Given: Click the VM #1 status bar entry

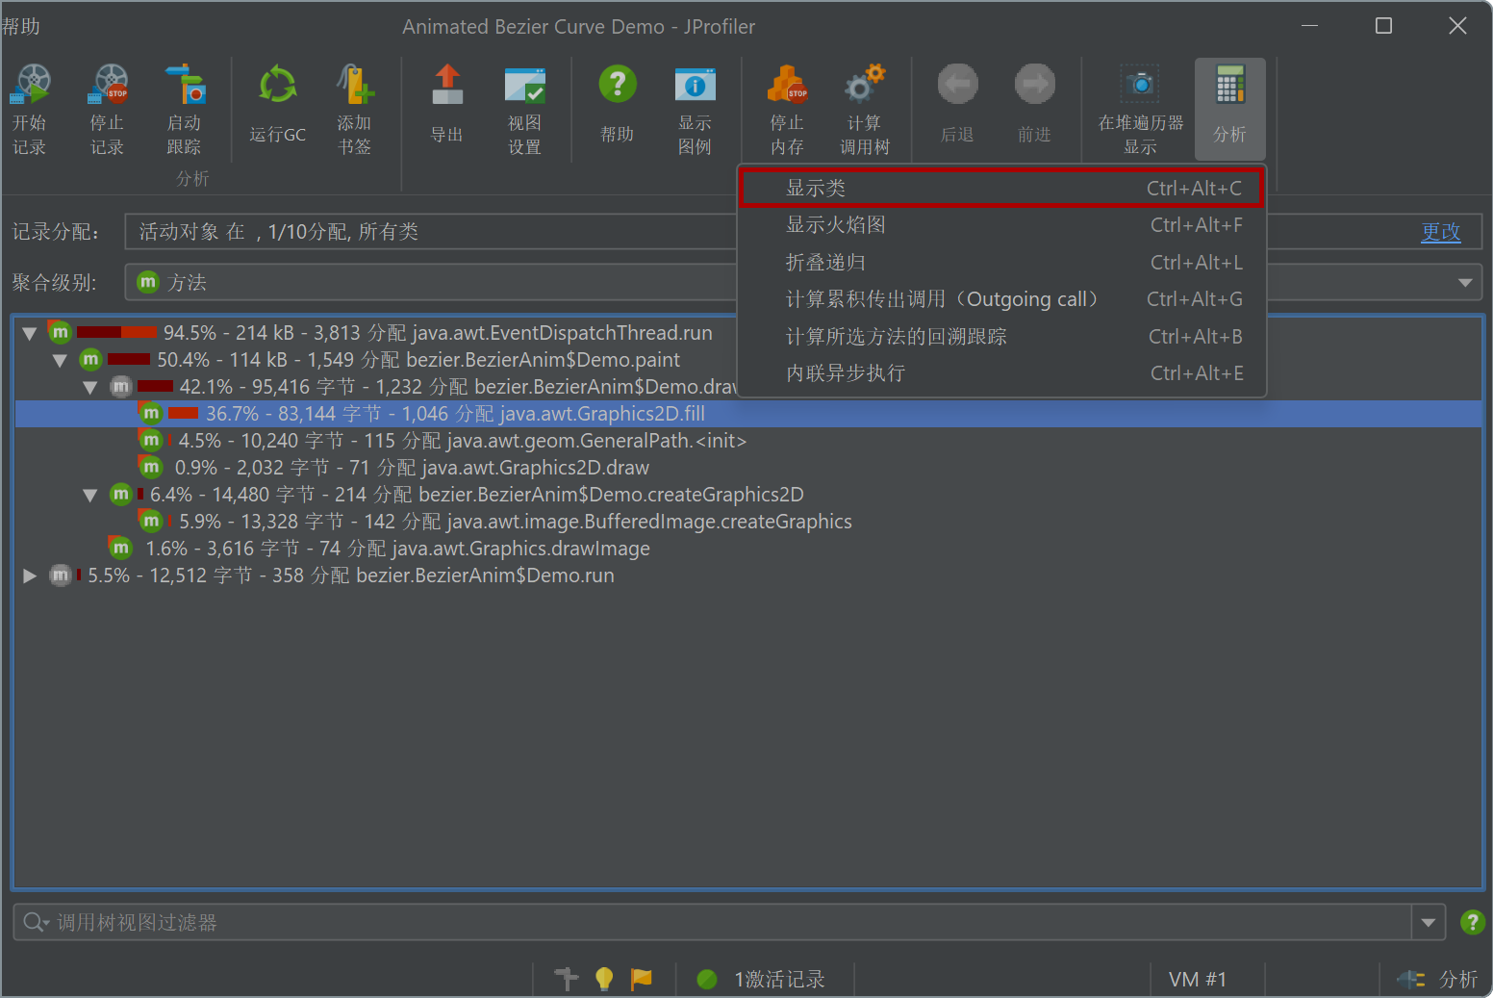Looking at the screenshot, I should tap(1198, 979).
